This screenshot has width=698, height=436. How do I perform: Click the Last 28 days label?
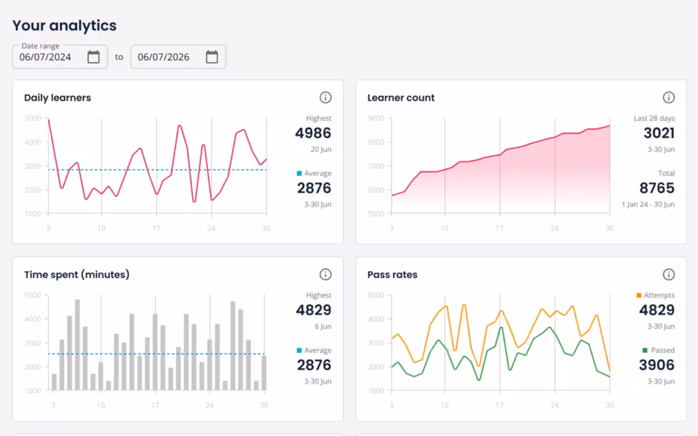[654, 119]
